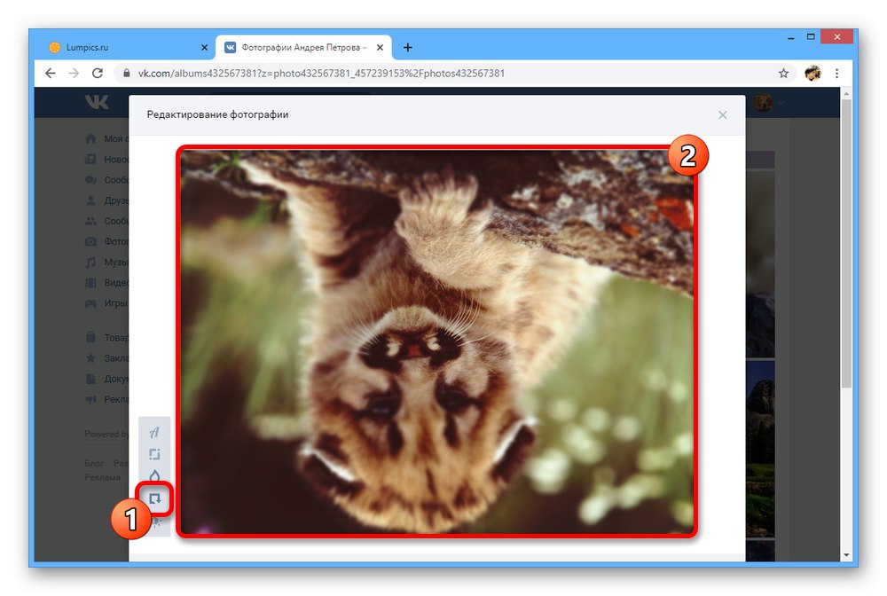Open the video film icon in sidebar
887x596 pixels.
tap(90, 283)
